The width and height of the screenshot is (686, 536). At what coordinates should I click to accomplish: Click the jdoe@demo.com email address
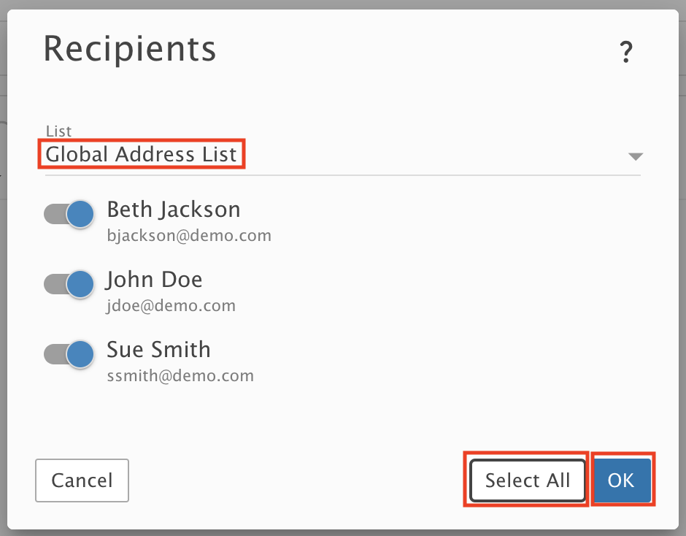[x=171, y=306]
